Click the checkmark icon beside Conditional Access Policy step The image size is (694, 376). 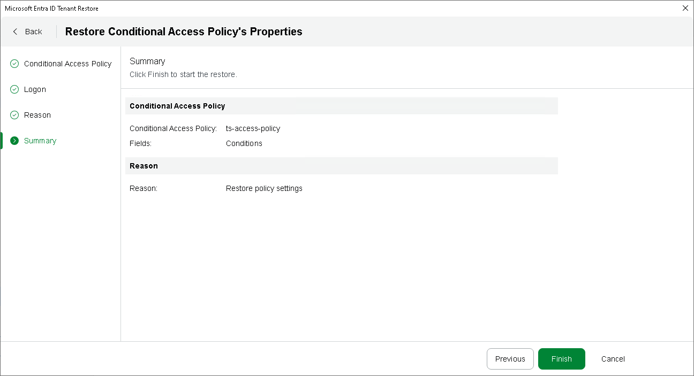[x=14, y=64]
